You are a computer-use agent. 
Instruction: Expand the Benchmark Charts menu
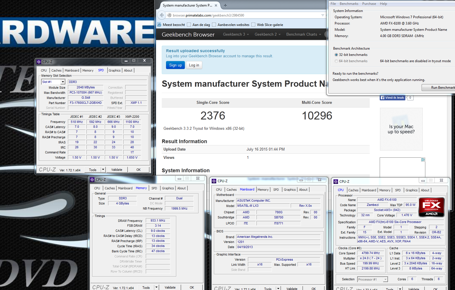[x=304, y=34]
